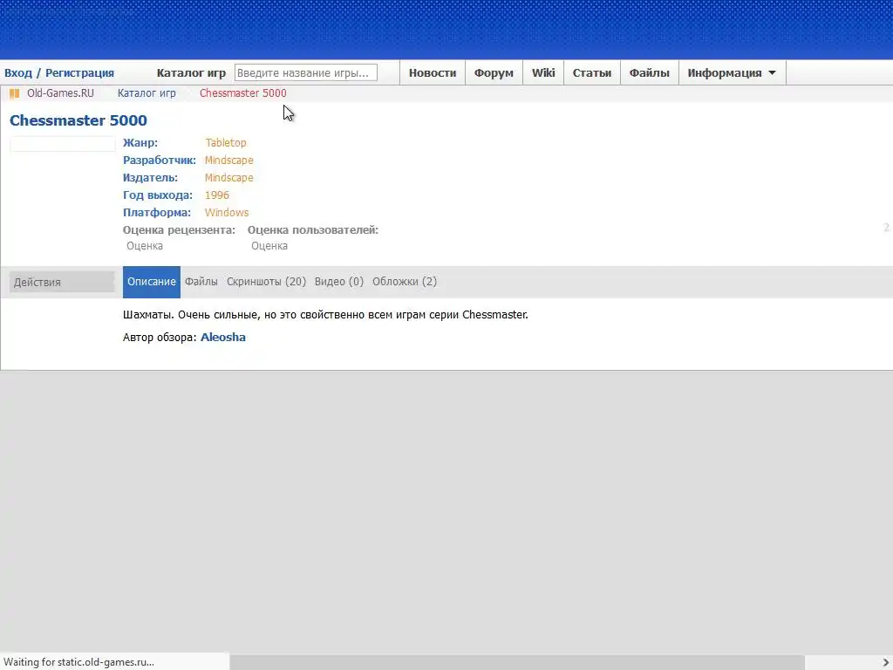893x670 pixels.
Task: Switch to the Обложки (2) tab
Action: click(x=405, y=282)
